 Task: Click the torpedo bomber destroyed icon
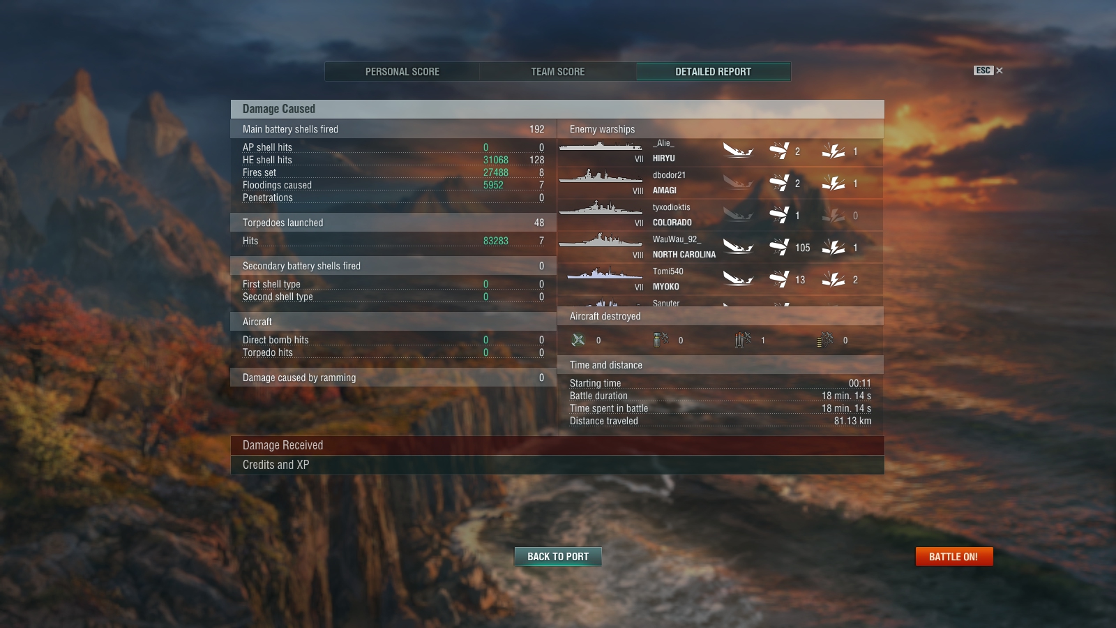[743, 340]
